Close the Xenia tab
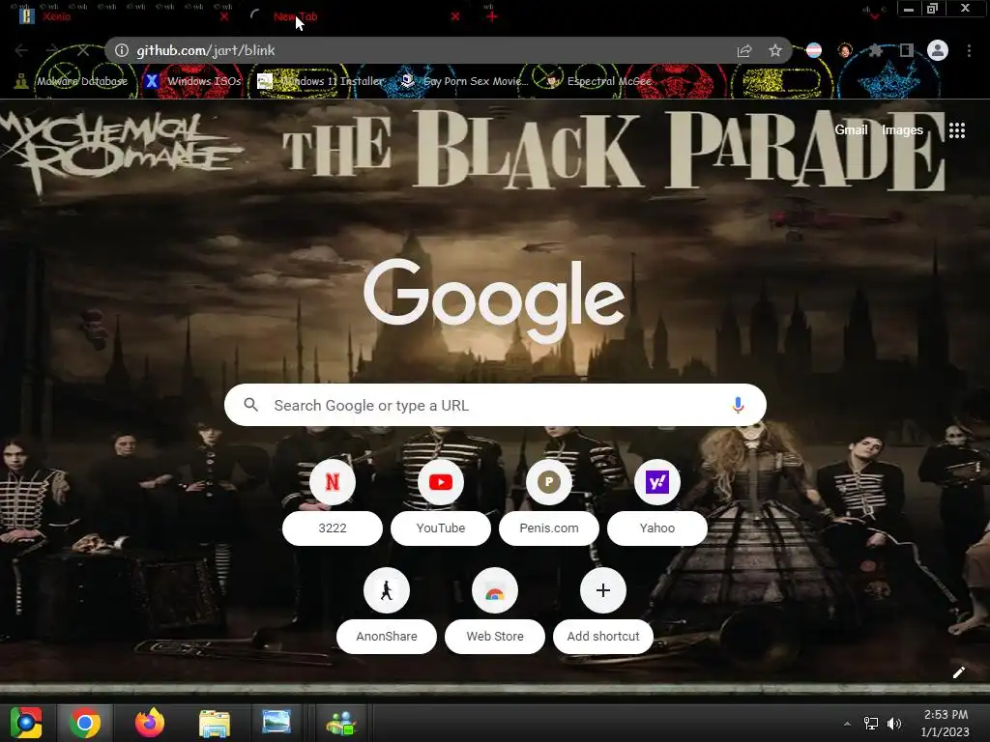 point(224,17)
